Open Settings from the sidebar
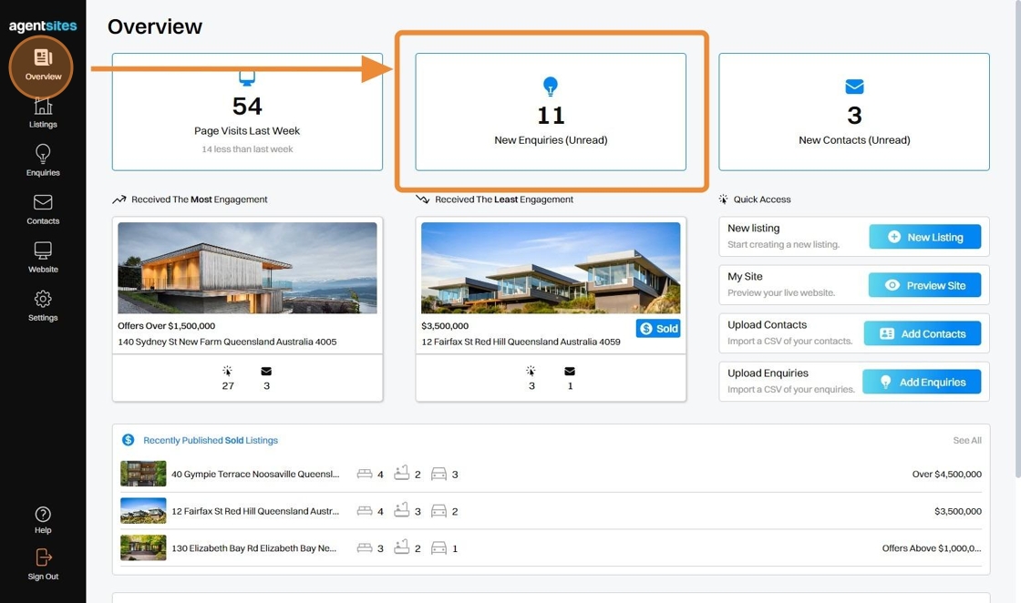Image resolution: width=1021 pixels, height=603 pixels. (x=43, y=306)
